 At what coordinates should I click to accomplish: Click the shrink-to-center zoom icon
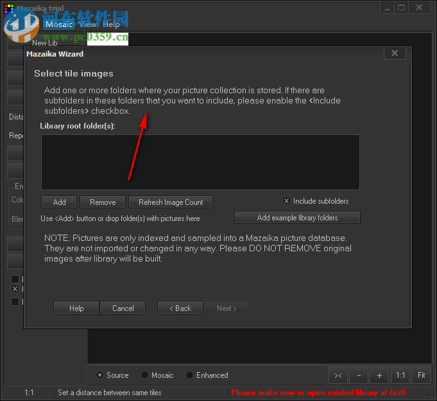pyautogui.click(x=338, y=375)
